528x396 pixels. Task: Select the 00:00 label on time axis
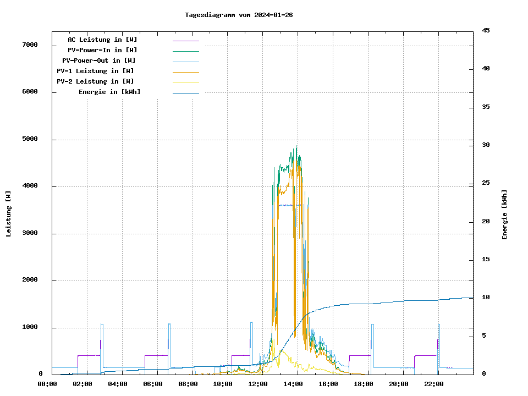tap(47, 384)
